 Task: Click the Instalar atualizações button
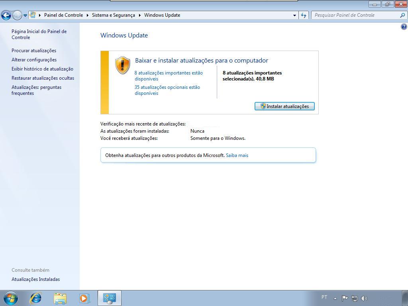[x=284, y=106]
